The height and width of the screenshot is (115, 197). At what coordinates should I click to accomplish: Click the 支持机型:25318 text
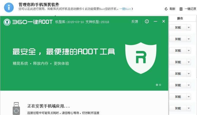[97, 22]
